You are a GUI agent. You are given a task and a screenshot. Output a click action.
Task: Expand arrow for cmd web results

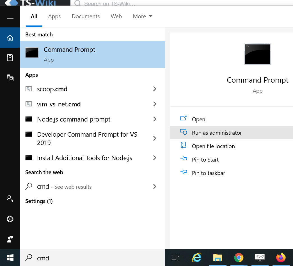155,186
